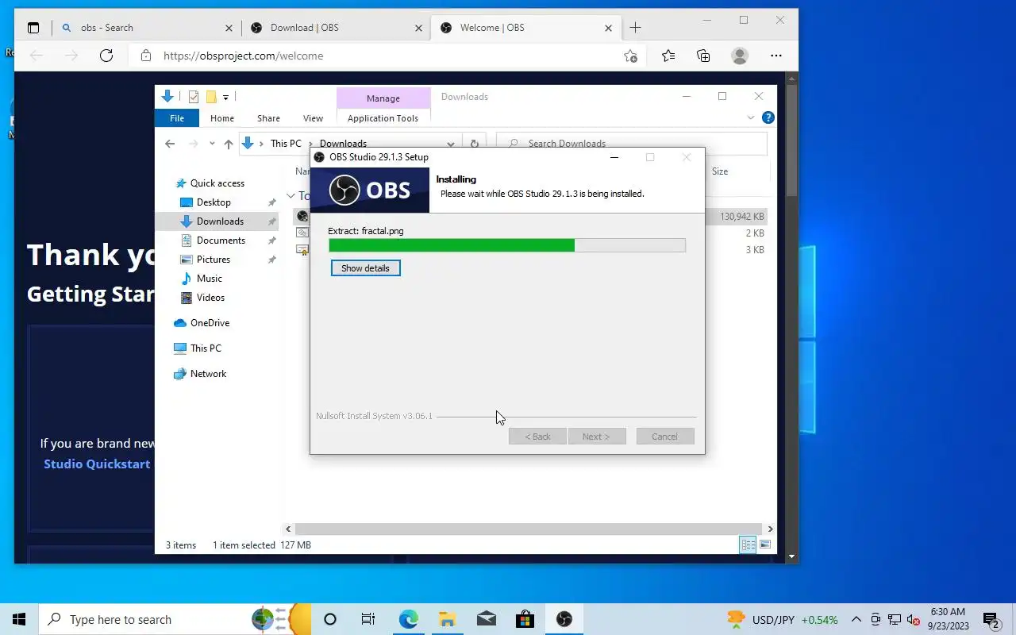
Task: Add this page to favorites star icon
Action: coord(630,56)
